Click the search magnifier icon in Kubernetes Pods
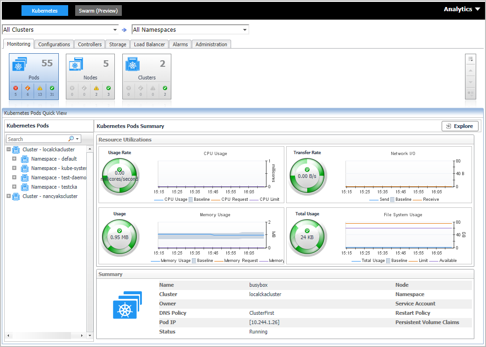Image resolution: width=486 pixels, height=347 pixels. pos(71,139)
